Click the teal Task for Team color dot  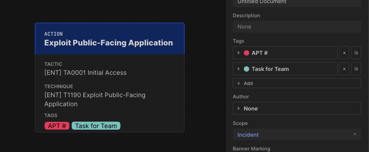(247, 69)
